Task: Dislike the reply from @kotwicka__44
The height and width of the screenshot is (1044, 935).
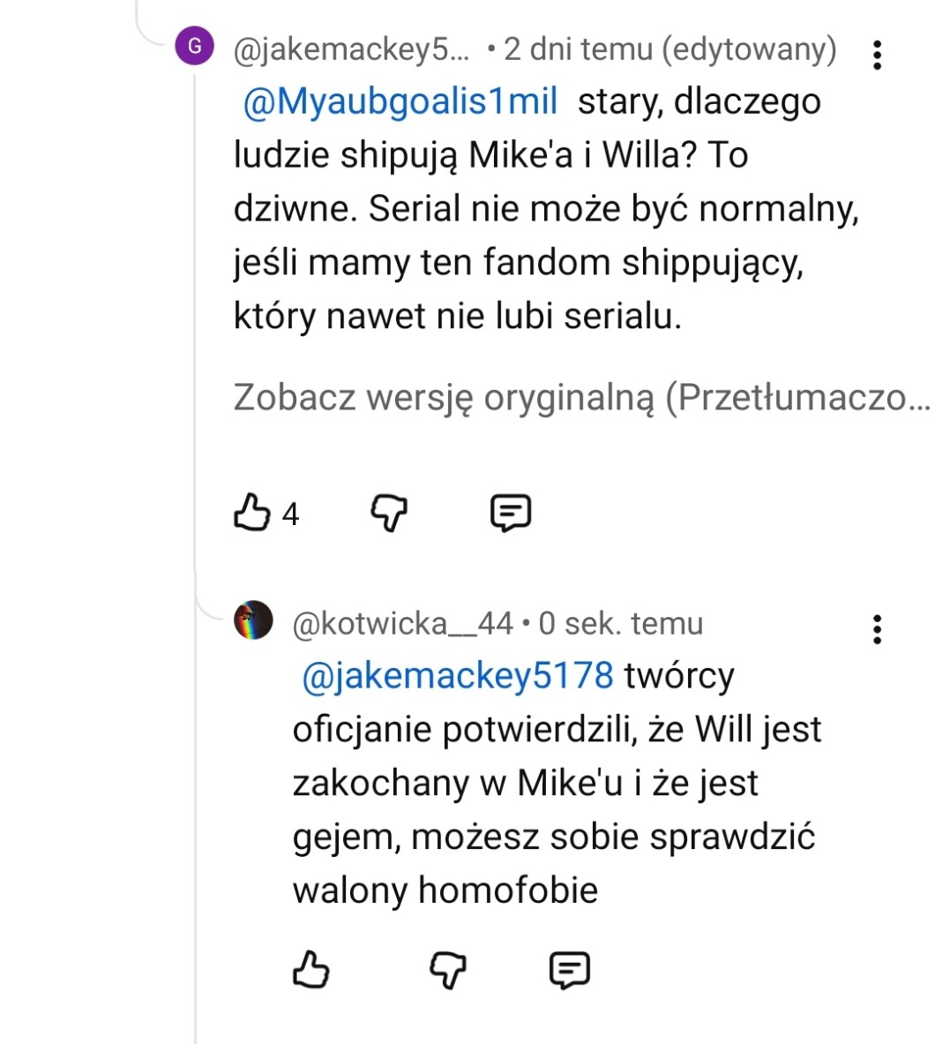Action: (447, 970)
